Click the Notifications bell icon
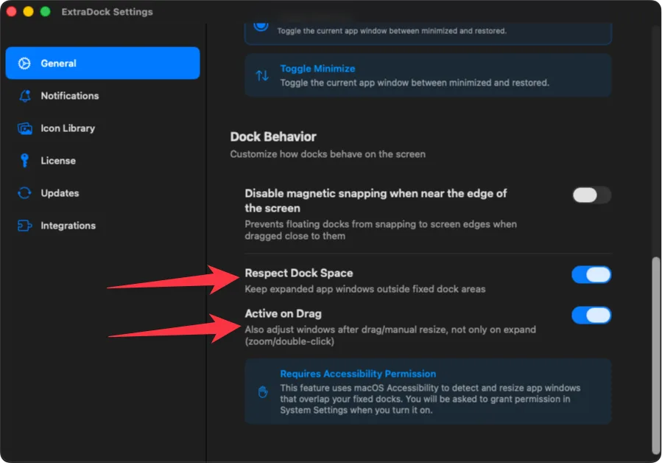Viewport: 662px width, 463px height. point(25,96)
